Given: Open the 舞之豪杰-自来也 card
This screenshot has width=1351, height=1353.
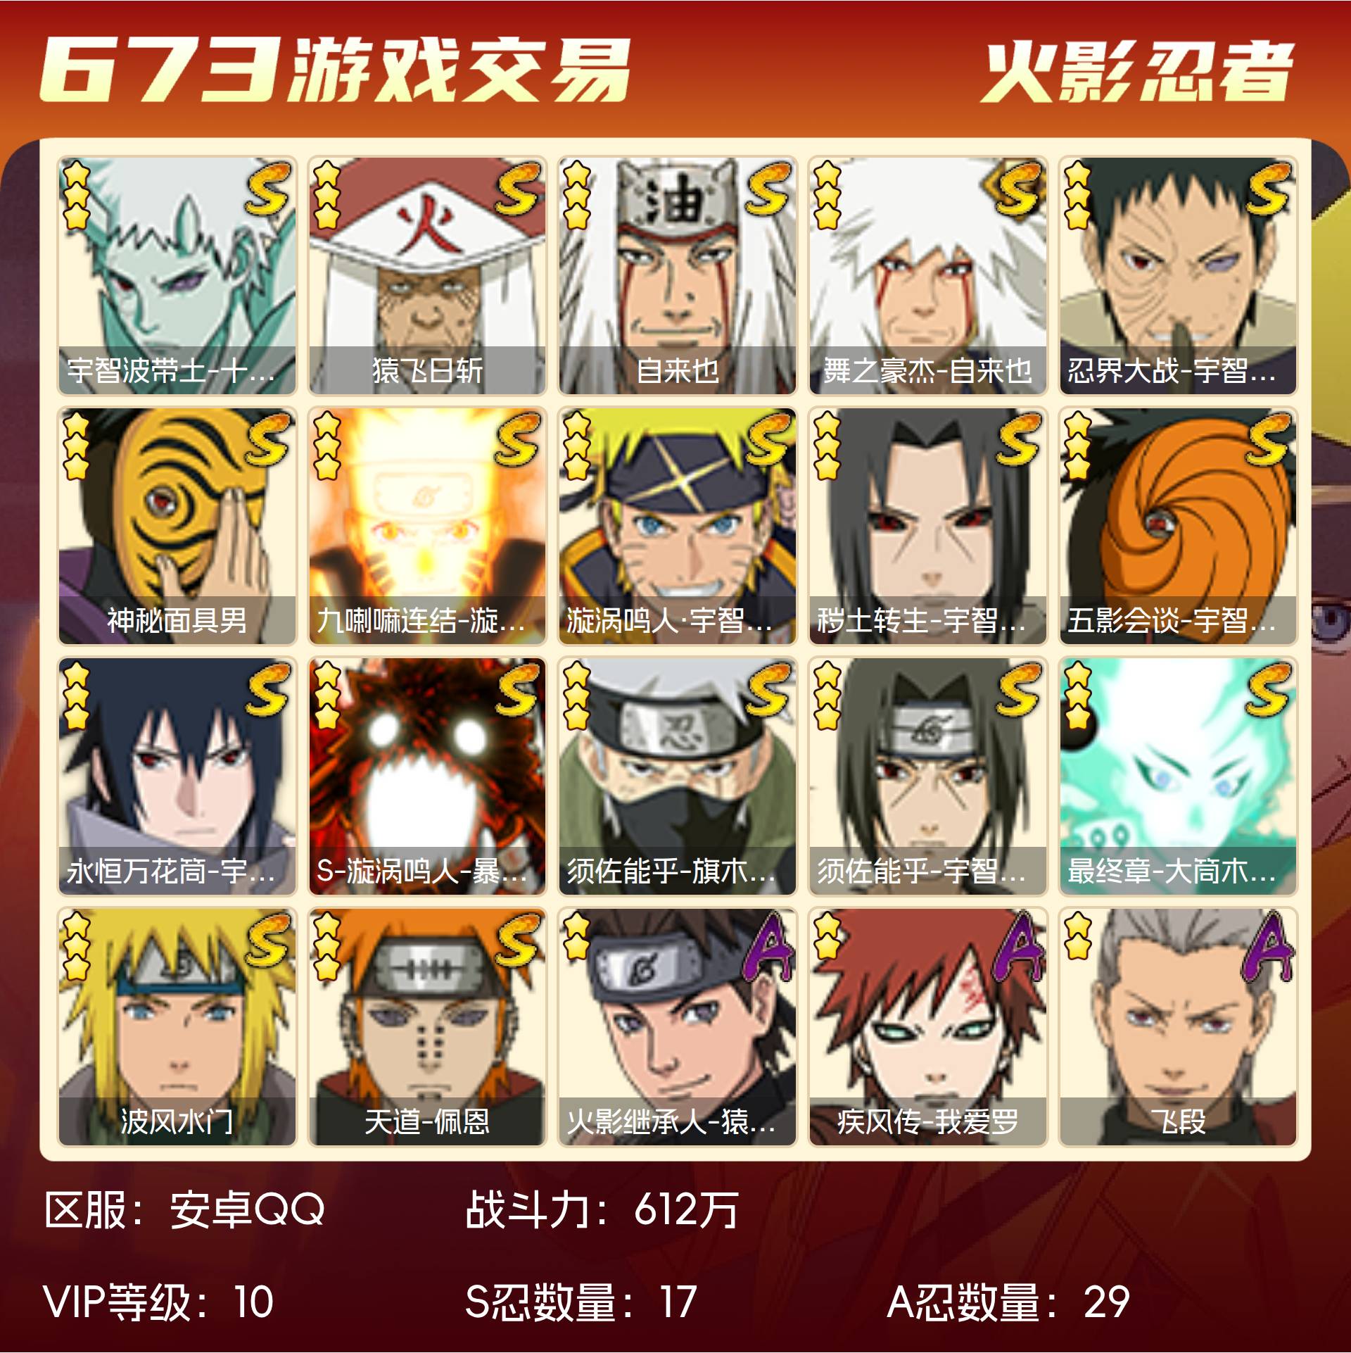Looking at the screenshot, I should pyautogui.click(x=928, y=275).
